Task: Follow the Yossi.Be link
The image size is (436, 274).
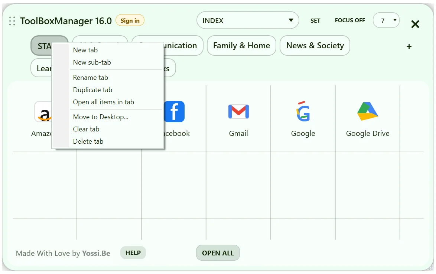Action: pos(96,254)
